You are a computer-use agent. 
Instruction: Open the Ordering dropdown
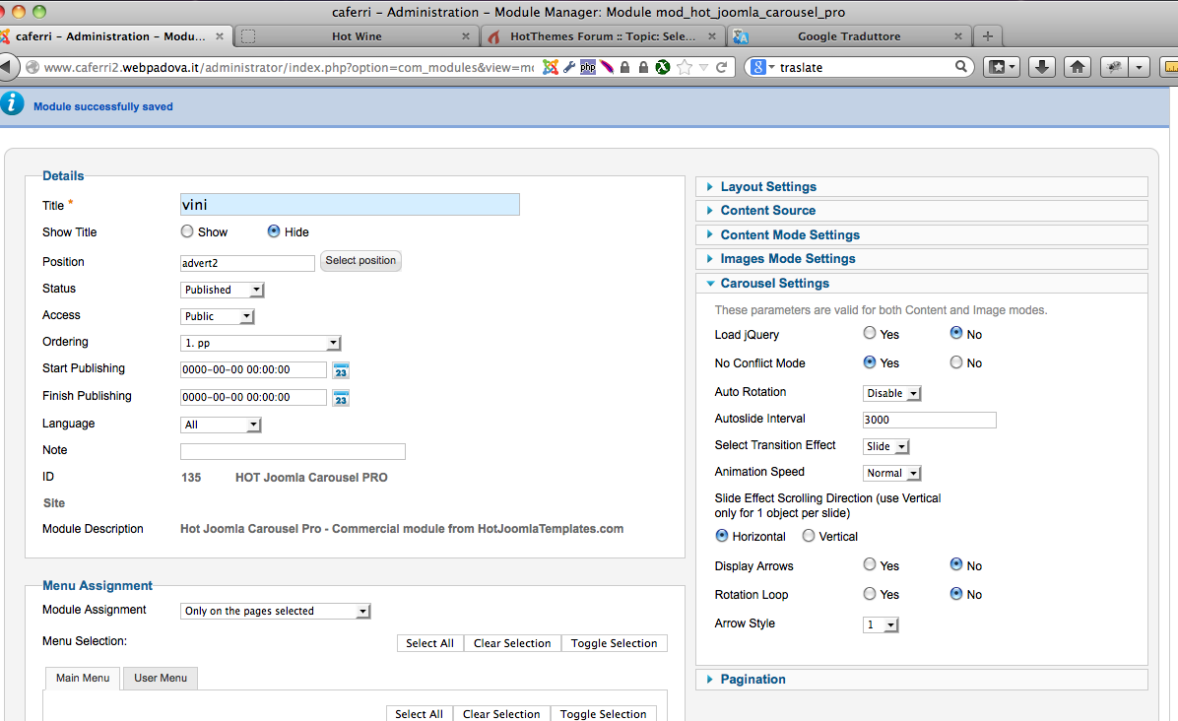point(261,343)
